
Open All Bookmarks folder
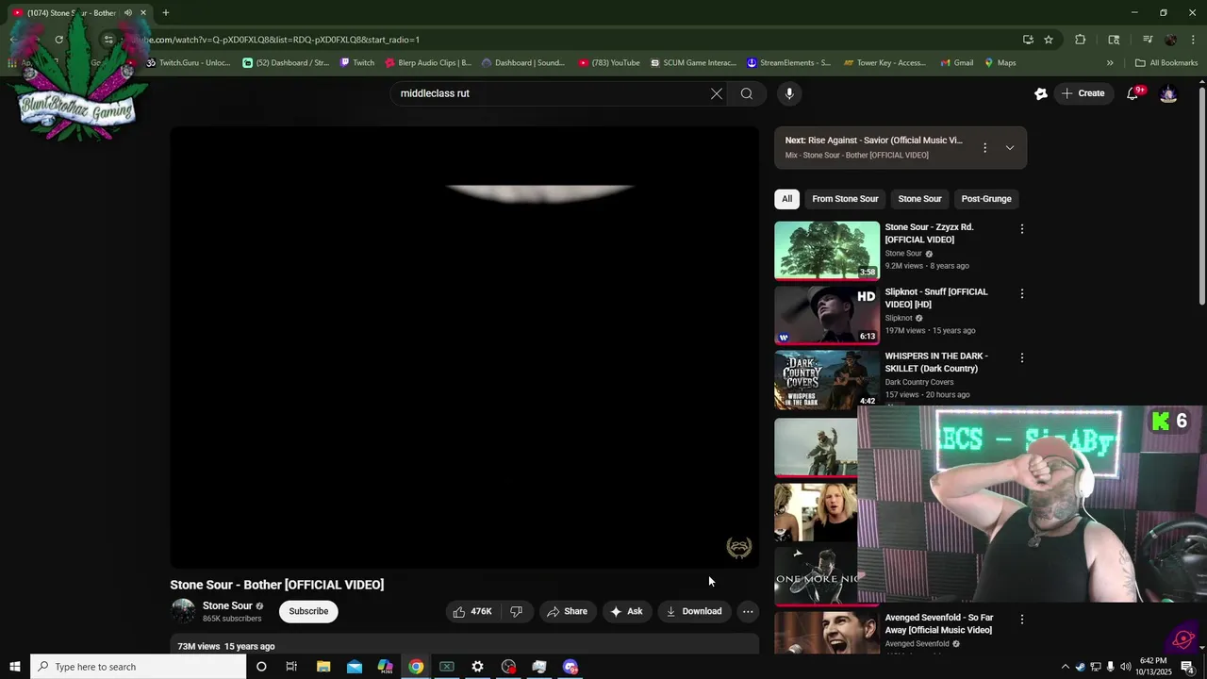pyautogui.click(x=1166, y=63)
